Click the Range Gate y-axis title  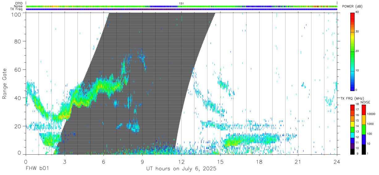[5, 84]
